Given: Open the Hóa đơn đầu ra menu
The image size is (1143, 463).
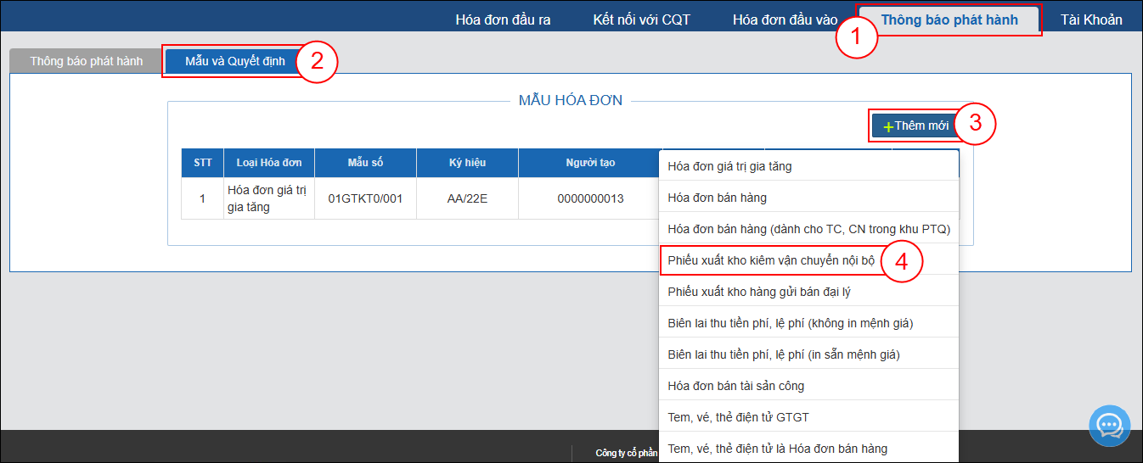Looking at the screenshot, I should [503, 20].
